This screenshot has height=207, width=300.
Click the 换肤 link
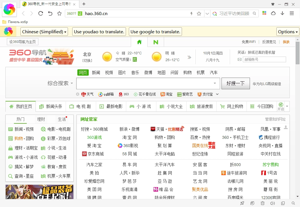coord(286,42)
